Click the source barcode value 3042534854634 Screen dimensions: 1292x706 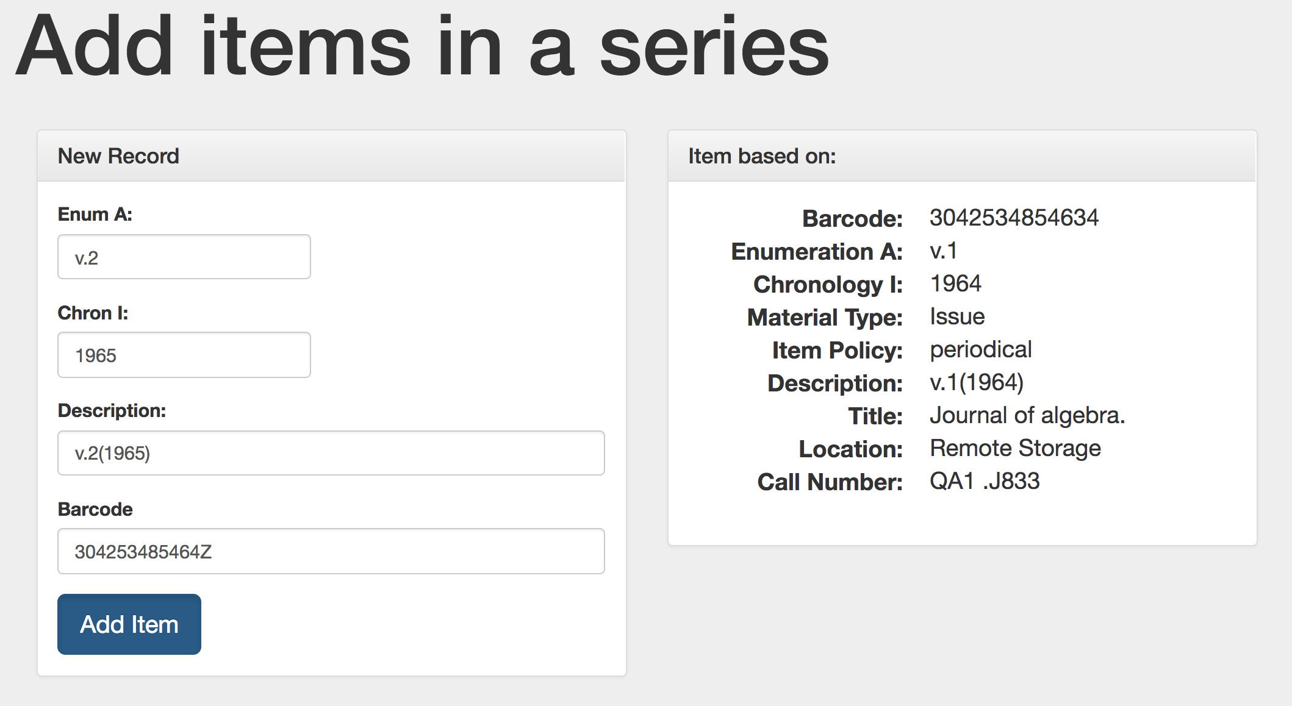tap(1014, 218)
